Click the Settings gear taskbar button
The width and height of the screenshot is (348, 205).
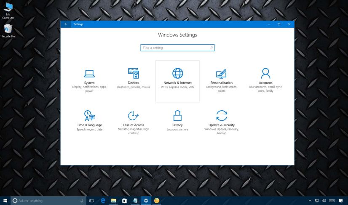coord(146,200)
